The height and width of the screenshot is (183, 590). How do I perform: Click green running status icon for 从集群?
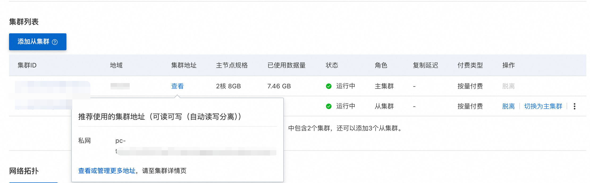pyautogui.click(x=329, y=106)
